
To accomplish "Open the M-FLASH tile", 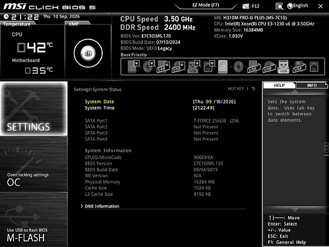I will (34, 219).
